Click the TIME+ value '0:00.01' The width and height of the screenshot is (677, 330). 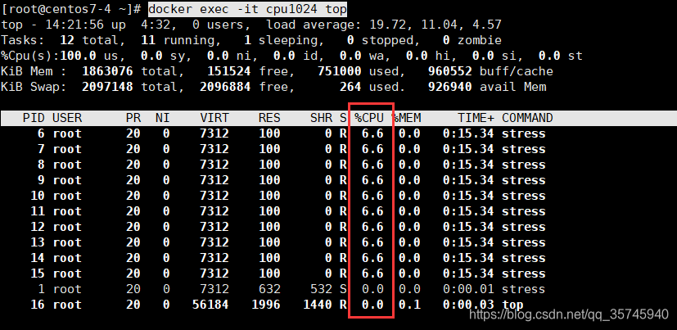coord(468,289)
